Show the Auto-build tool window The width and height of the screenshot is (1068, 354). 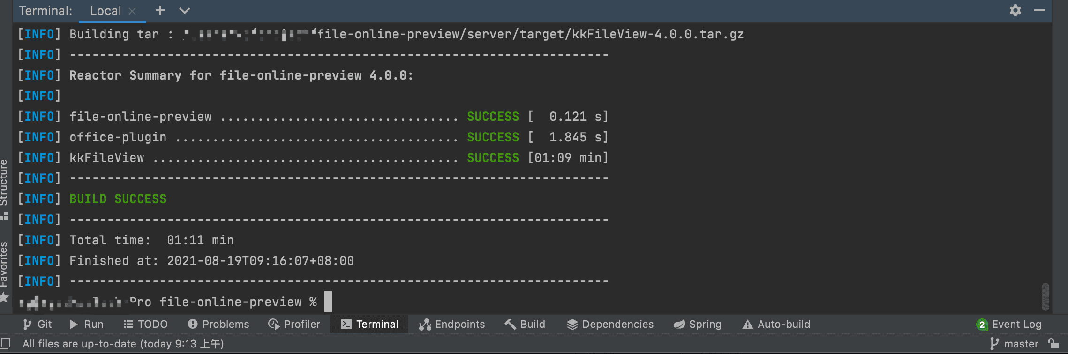776,324
